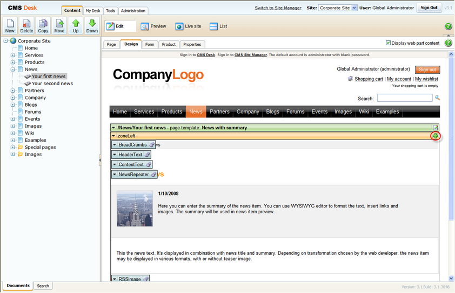Image resolution: width=455 pixels, height=293 pixels.
Task: Click the Sign Out button
Action: [429, 8]
